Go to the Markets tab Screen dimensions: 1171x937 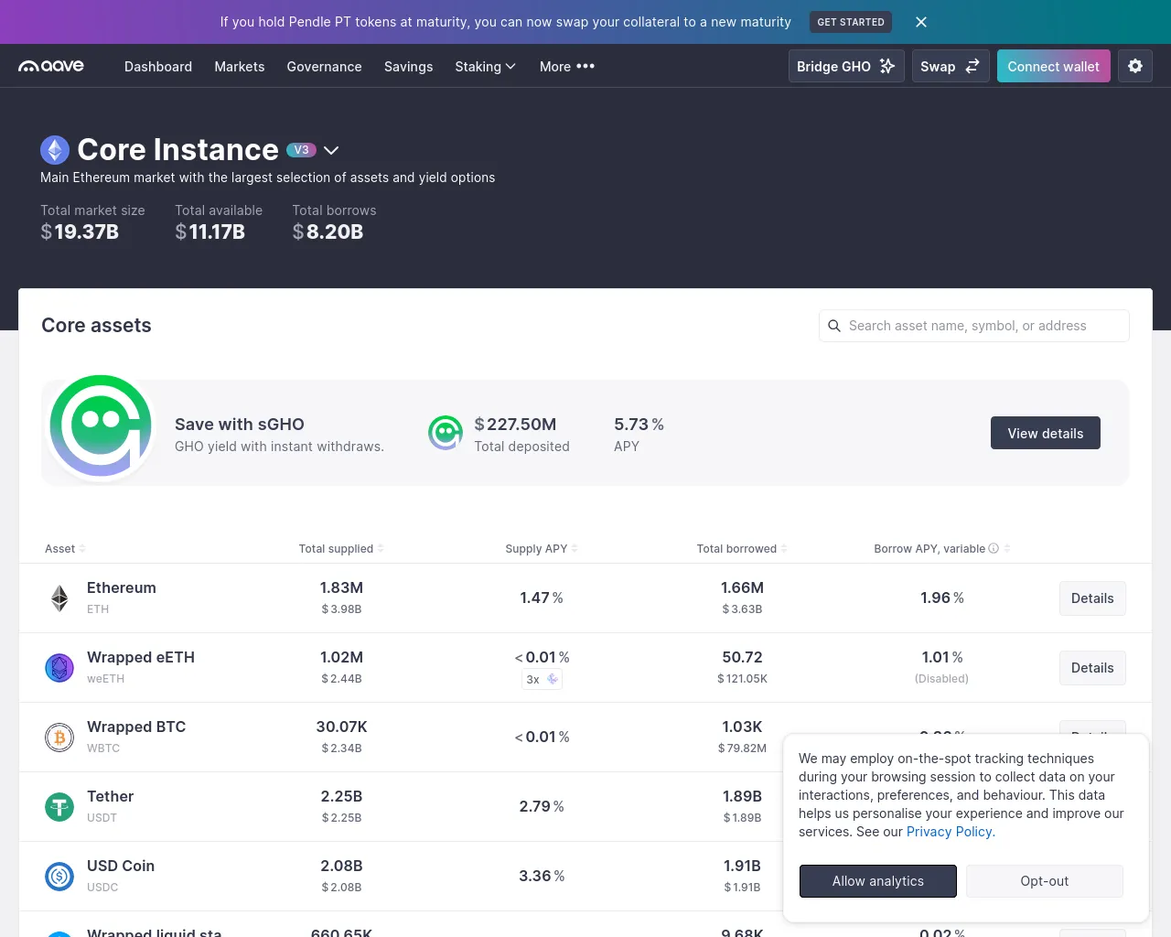pos(240,66)
